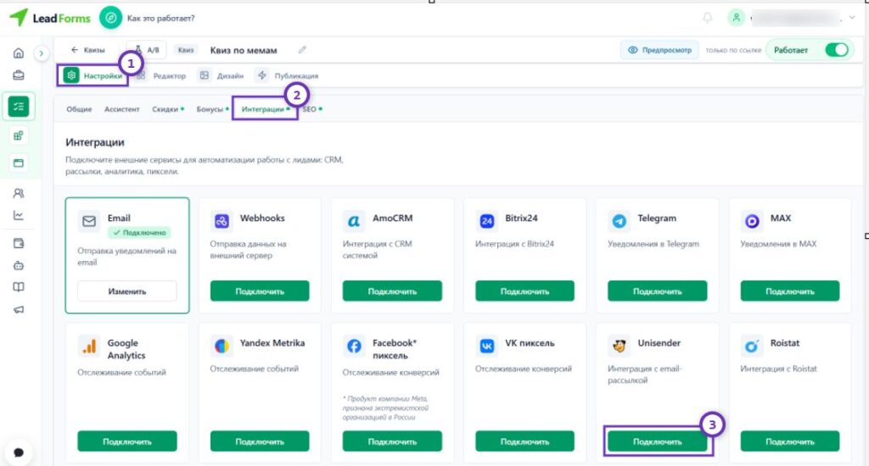This screenshot has height=466, width=869.
Task: Click the MAX messenger logo icon
Action: click(x=752, y=221)
